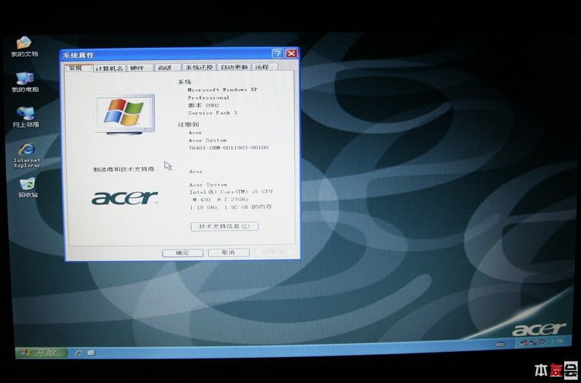Click the show desktop quick launch icon
The width and height of the screenshot is (581, 383).
(x=91, y=352)
